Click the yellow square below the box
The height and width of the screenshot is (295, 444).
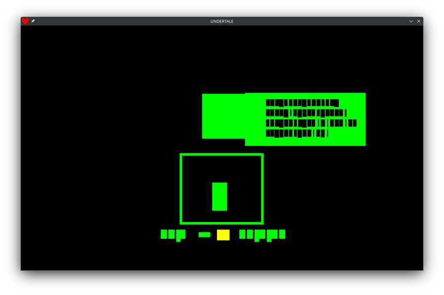click(223, 235)
